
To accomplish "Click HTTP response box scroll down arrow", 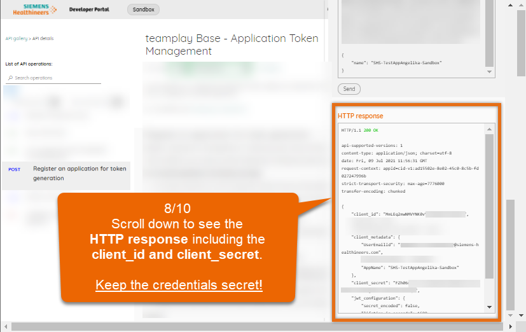I will click(x=489, y=307).
